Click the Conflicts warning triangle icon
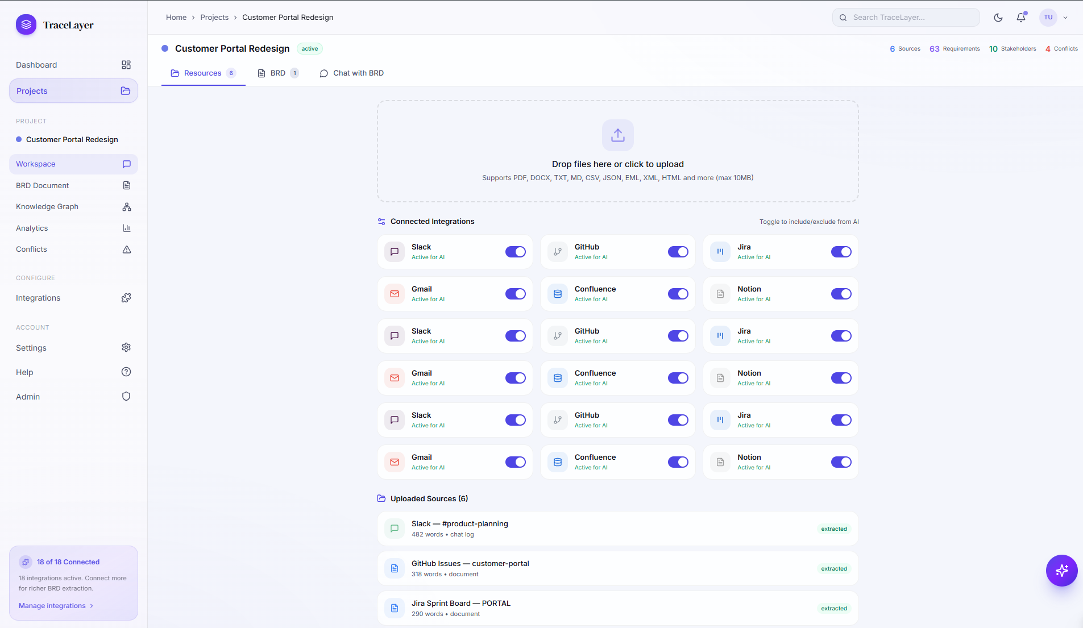This screenshot has height=628, width=1083. coord(126,249)
